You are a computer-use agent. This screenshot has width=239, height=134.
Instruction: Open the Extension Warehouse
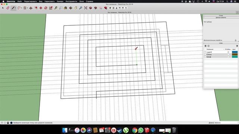(96, 8)
